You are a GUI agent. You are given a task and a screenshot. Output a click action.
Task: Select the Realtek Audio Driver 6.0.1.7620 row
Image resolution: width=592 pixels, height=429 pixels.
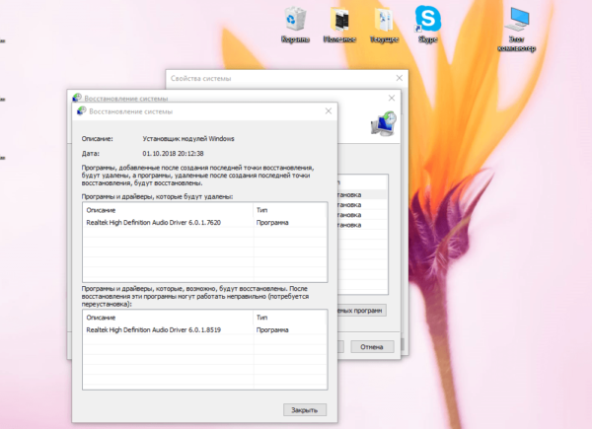click(204, 223)
